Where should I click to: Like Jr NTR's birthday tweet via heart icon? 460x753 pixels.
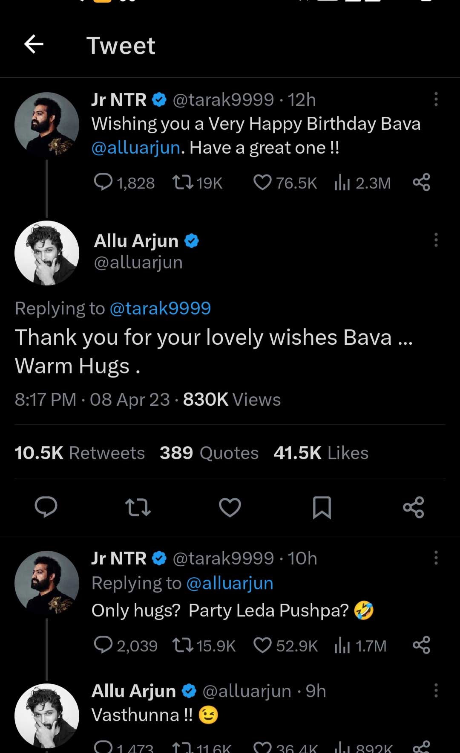[x=263, y=183]
